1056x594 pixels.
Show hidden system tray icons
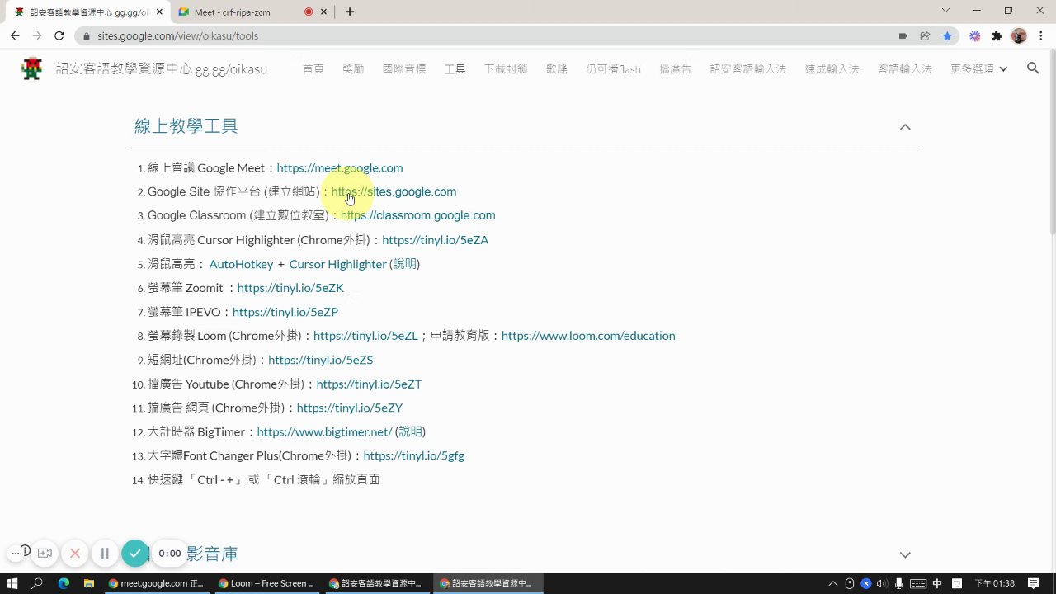(x=832, y=583)
